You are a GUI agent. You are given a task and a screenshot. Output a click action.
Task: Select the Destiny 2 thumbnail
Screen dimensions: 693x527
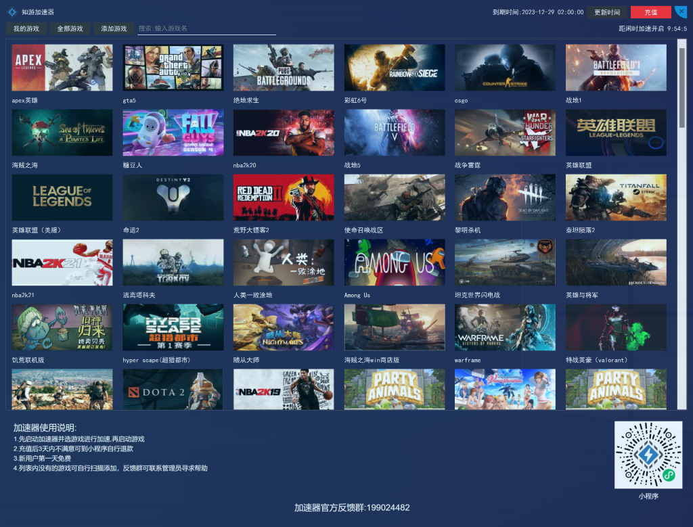pyautogui.click(x=173, y=198)
